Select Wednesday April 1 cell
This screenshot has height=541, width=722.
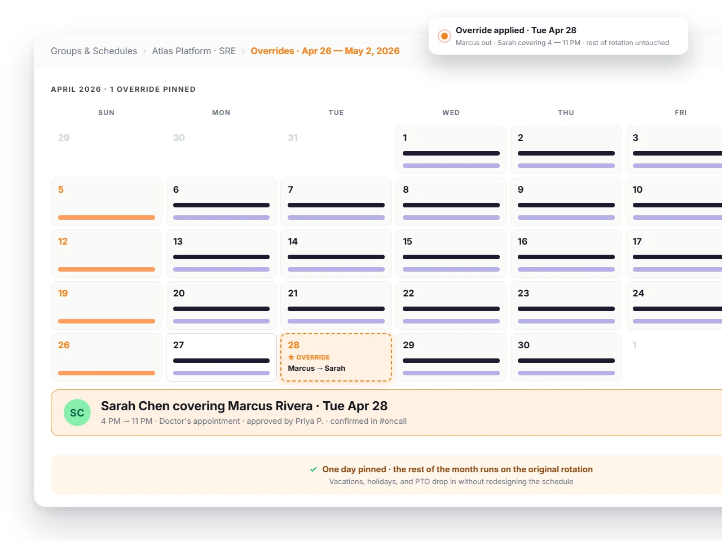451,150
